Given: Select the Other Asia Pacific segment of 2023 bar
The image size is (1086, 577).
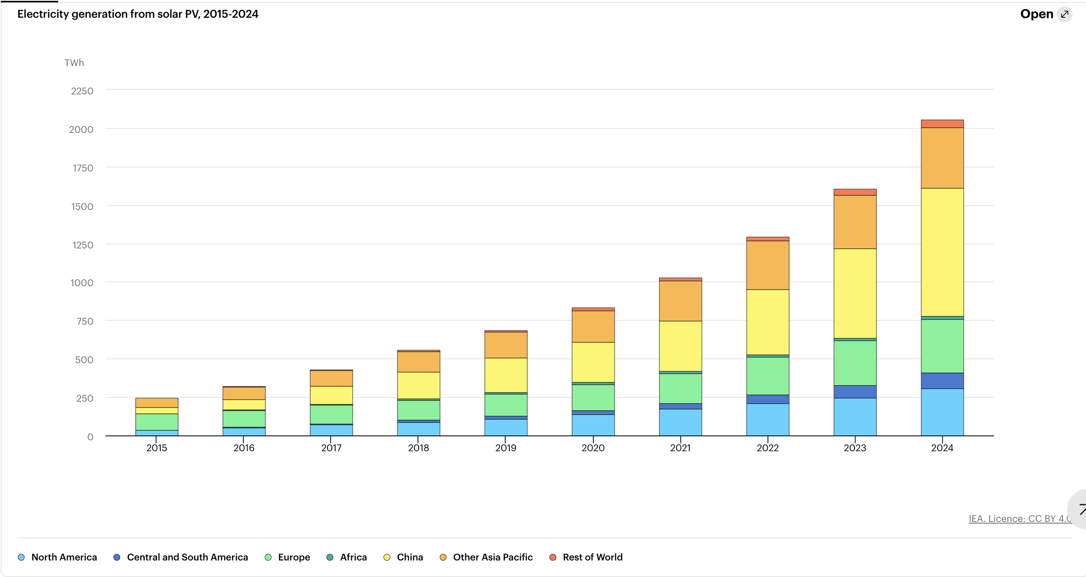Looking at the screenshot, I should click(x=855, y=222).
